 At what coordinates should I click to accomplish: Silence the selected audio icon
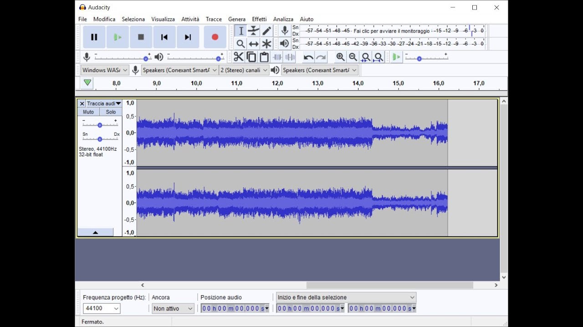tap(290, 57)
